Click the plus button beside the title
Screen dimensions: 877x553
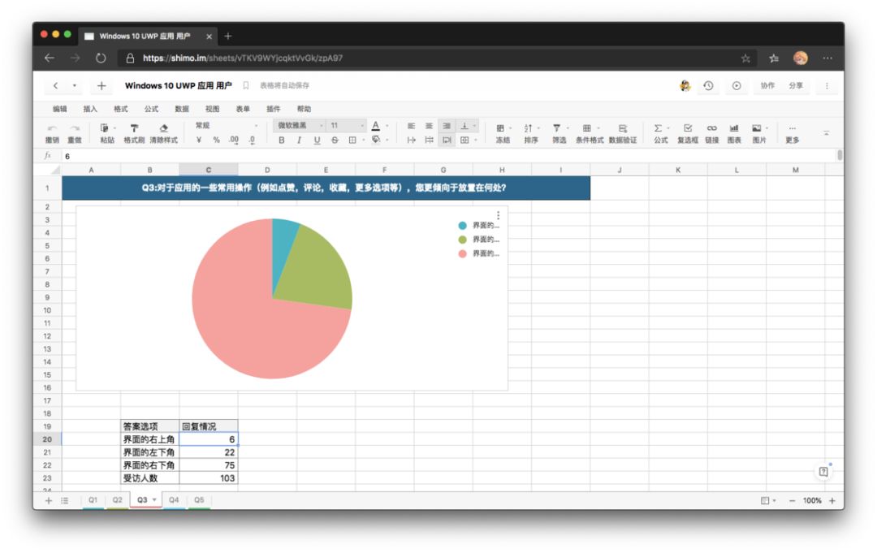point(102,85)
